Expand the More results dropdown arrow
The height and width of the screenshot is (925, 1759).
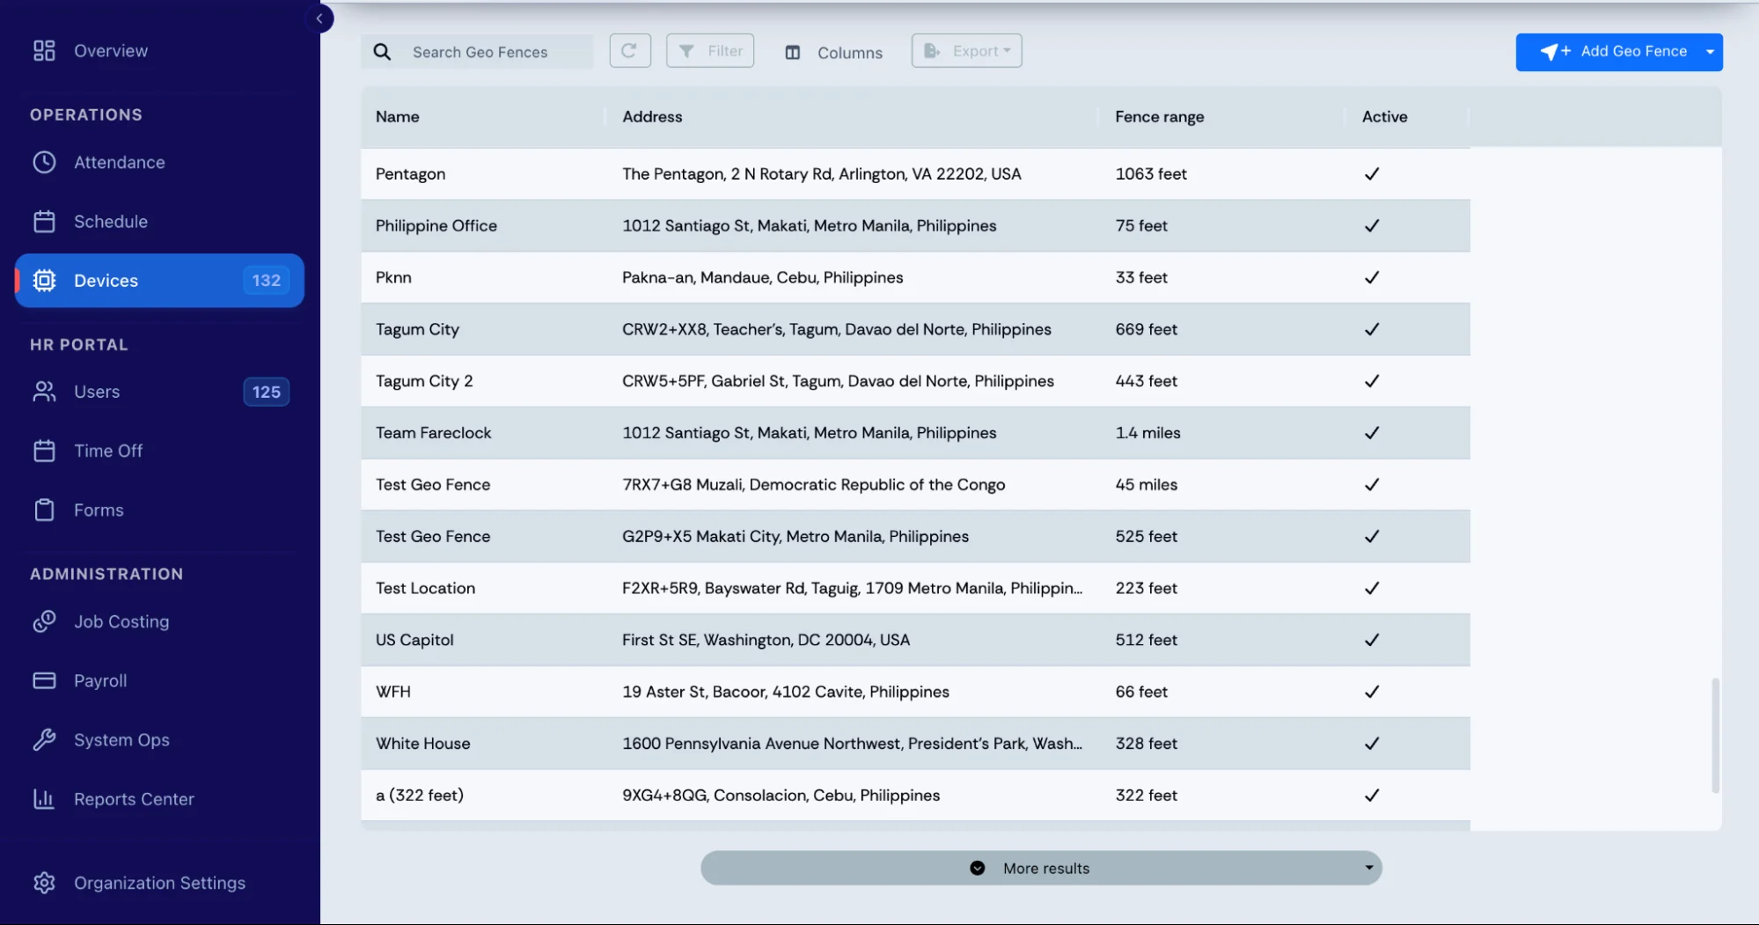coord(1368,868)
